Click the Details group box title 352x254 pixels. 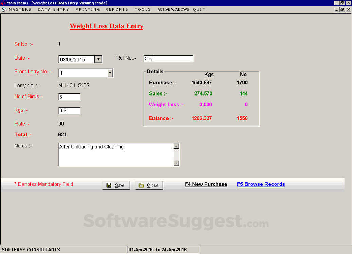click(155, 71)
